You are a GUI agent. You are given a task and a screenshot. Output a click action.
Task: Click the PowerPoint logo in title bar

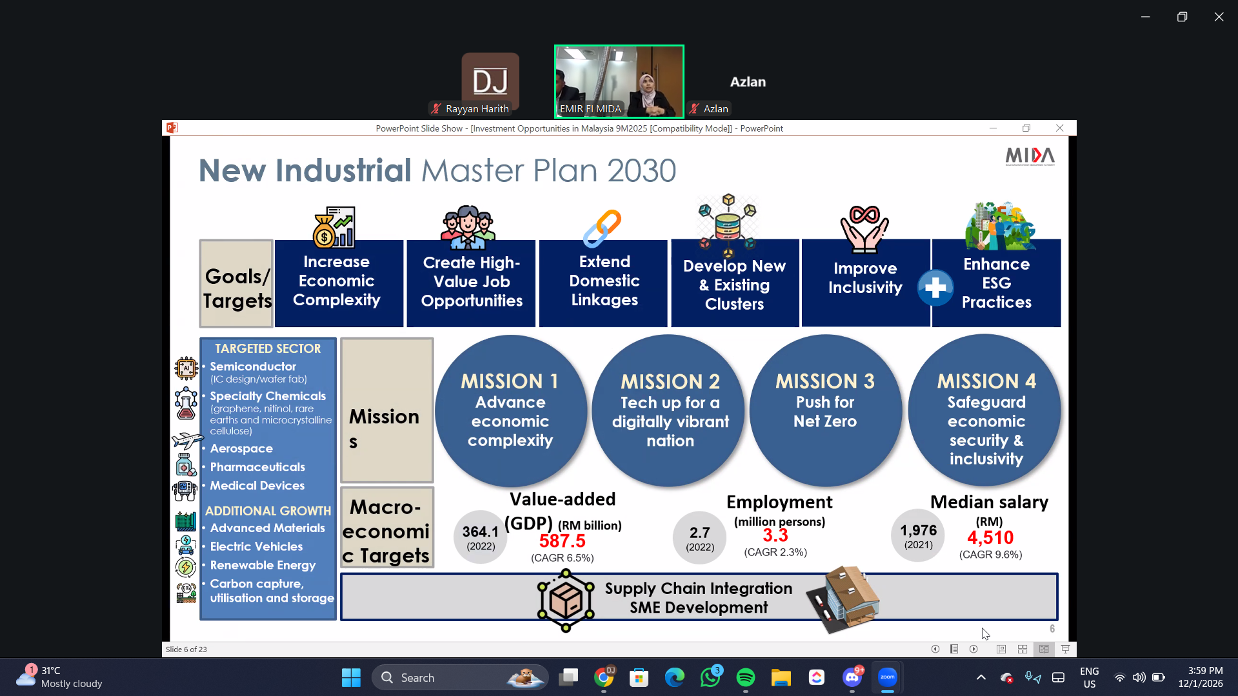[172, 128]
